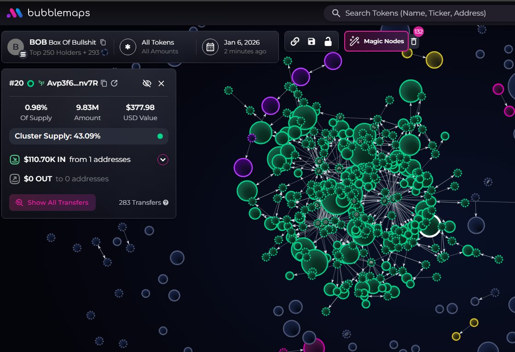The height and width of the screenshot is (352, 515).
Task: Click the Top 250 Holders + 293 text
Action: [x=64, y=52]
